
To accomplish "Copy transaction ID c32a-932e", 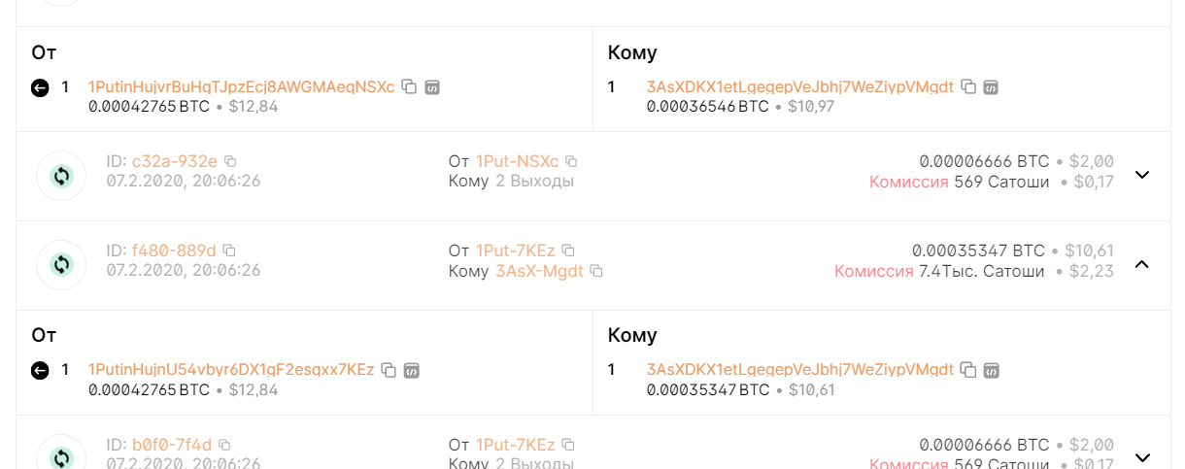I will (230, 161).
